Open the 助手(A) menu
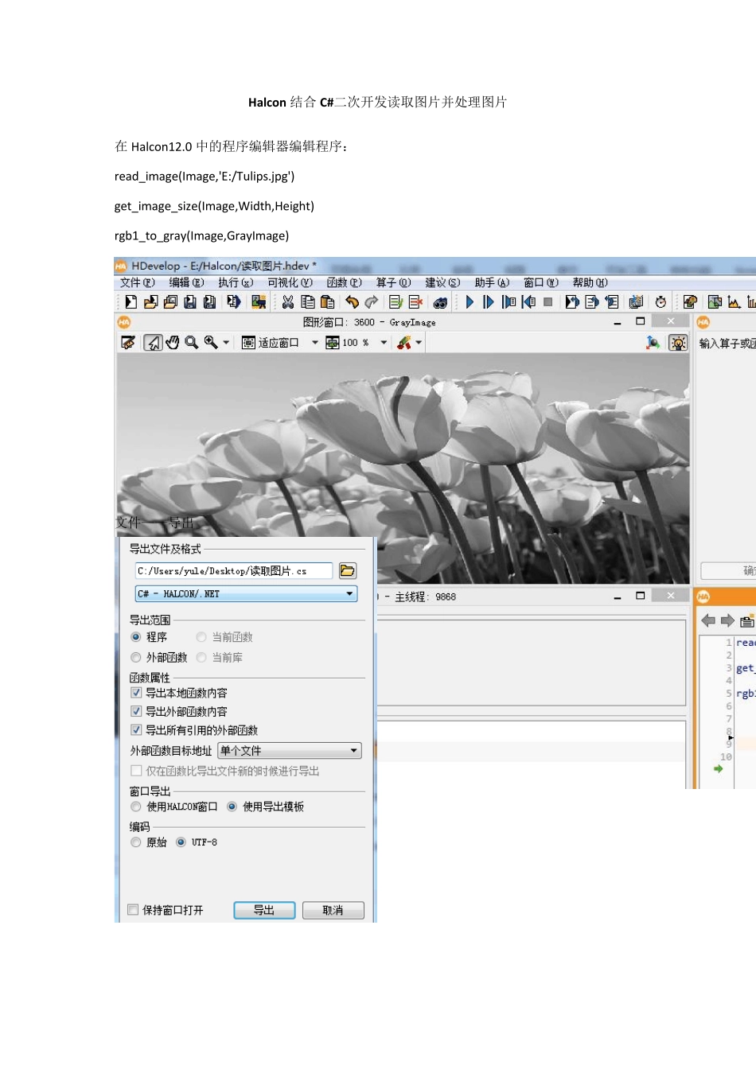This screenshot has width=756, height=1069. pos(492,282)
